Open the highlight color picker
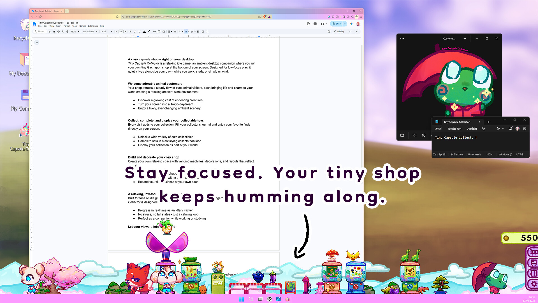Screen dimensions: 538x303 point(149,32)
